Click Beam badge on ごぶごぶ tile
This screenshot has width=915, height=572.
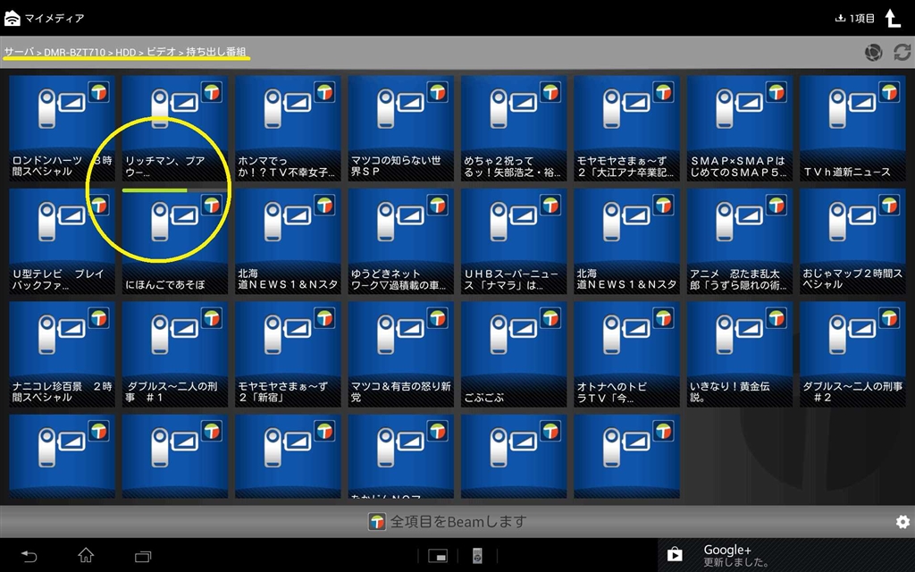point(550,318)
